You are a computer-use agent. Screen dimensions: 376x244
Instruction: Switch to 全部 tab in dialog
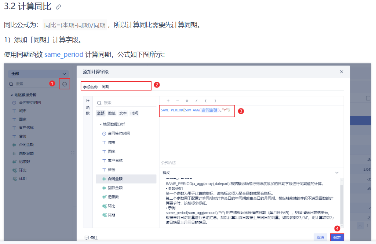coord(101,113)
